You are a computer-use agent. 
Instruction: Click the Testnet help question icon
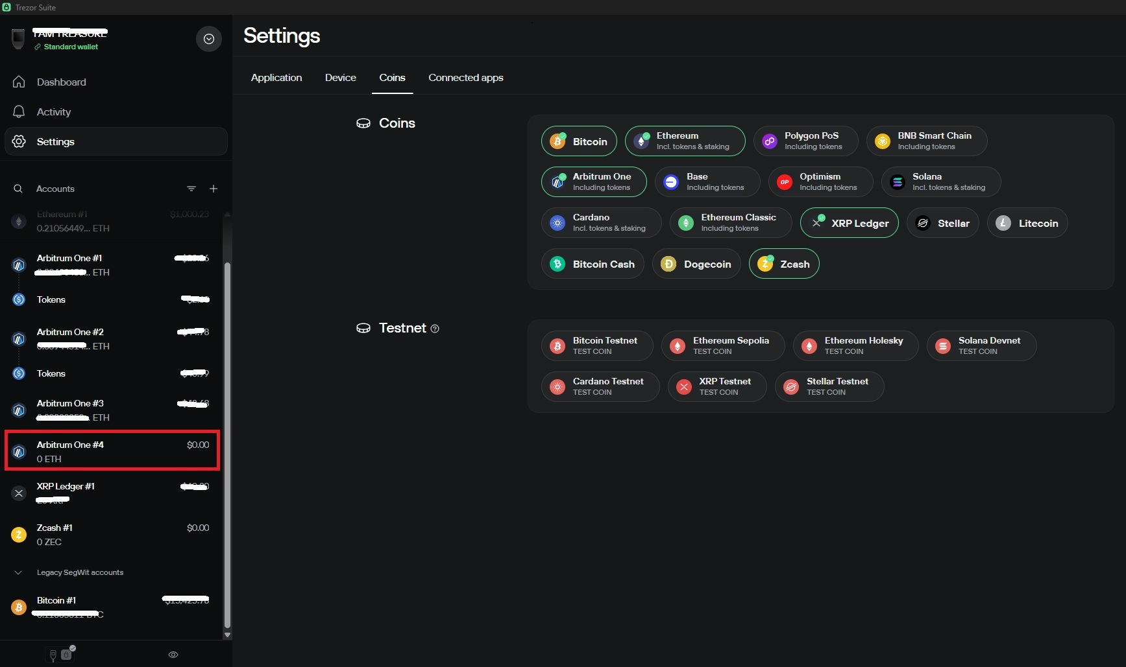click(435, 329)
